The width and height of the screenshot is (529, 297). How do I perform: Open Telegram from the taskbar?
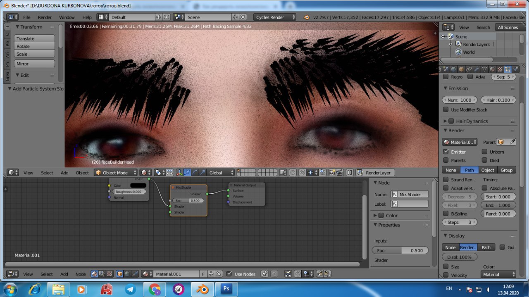(131, 289)
